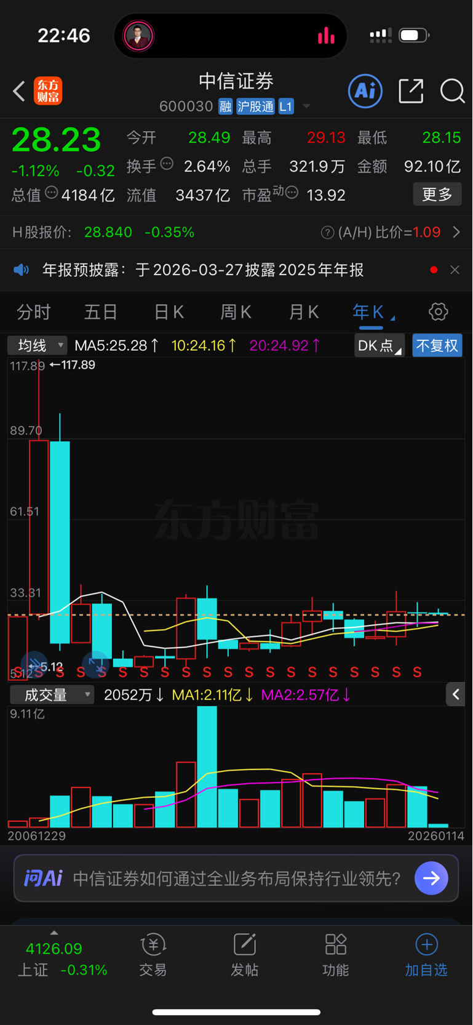Open search with the magnifier icon
Image resolution: width=473 pixels, height=1025 pixels.
pyautogui.click(x=452, y=91)
